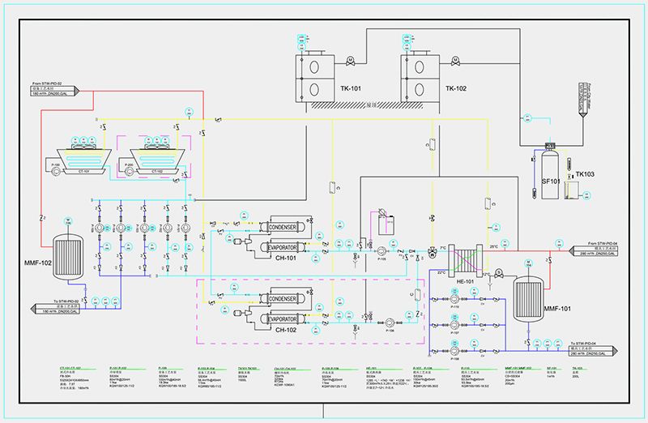Click the CH-102 EVAPORATOR block
Screen dimensions: 648x423
[x=283, y=318]
